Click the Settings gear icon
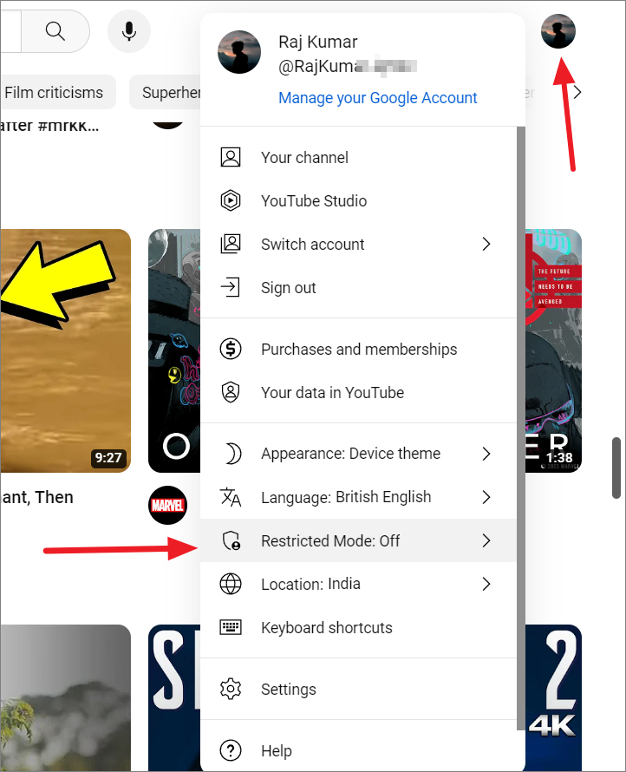This screenshot has height=772, width=626. coord(231,690)
